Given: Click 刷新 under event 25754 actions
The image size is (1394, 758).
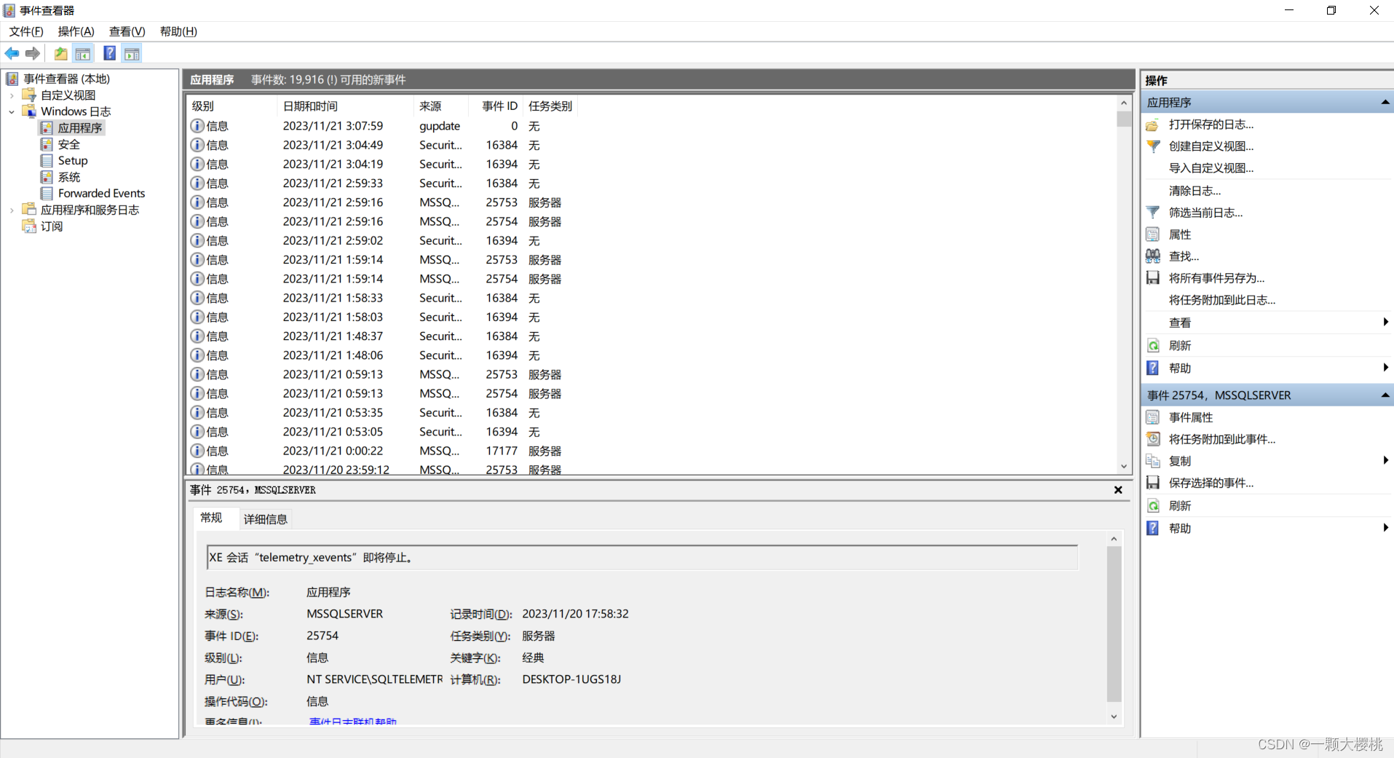Looking at the screenshot, I should click(x=1180, y=505).
